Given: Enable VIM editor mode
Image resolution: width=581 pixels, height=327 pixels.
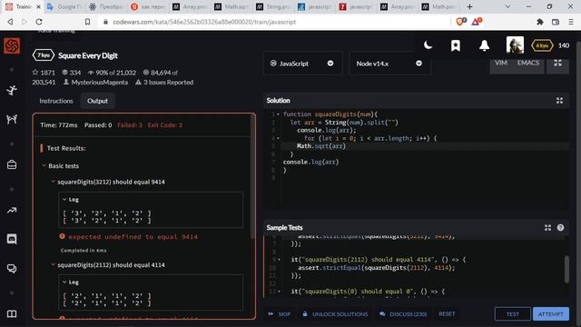Looking at the screenshot, I should point(500,63).
